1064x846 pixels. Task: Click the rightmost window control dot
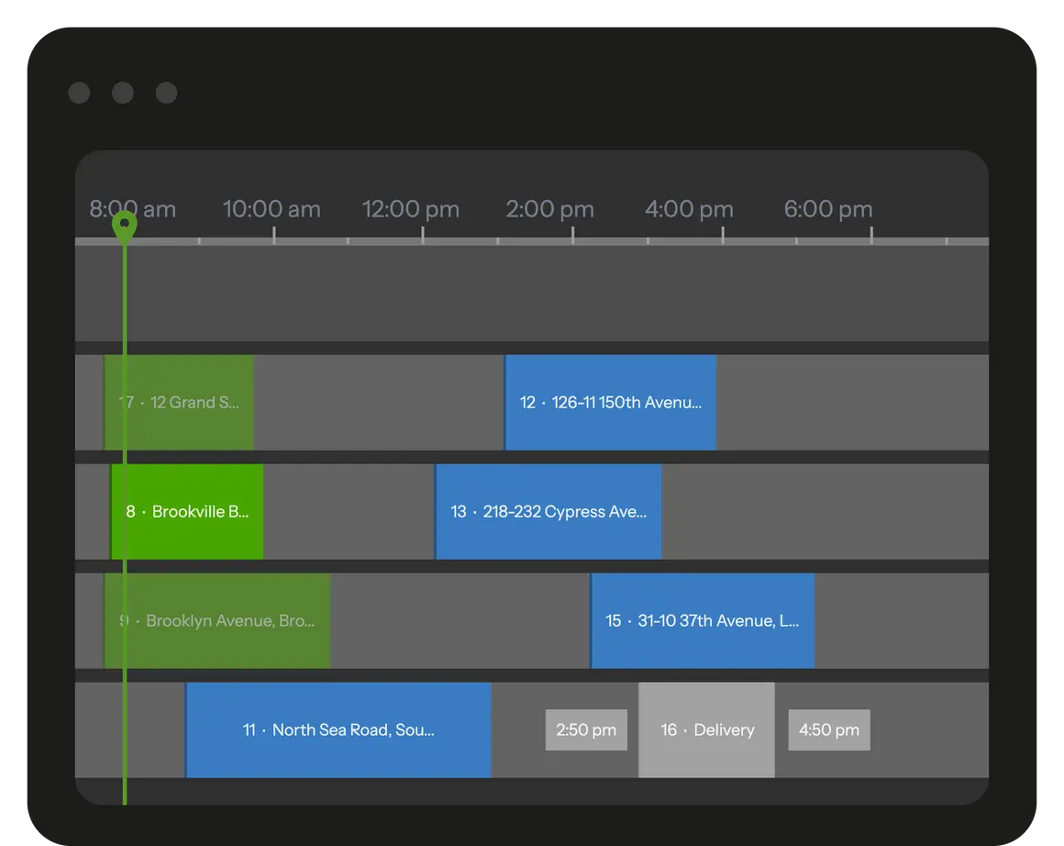coord(166,93)
